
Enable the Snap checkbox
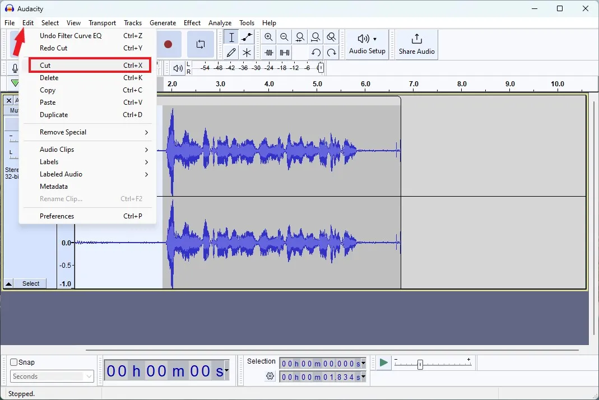(x=14, y=362)
